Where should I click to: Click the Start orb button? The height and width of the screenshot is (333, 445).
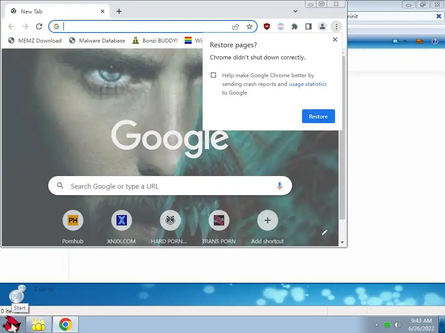(x=17, y=294)
